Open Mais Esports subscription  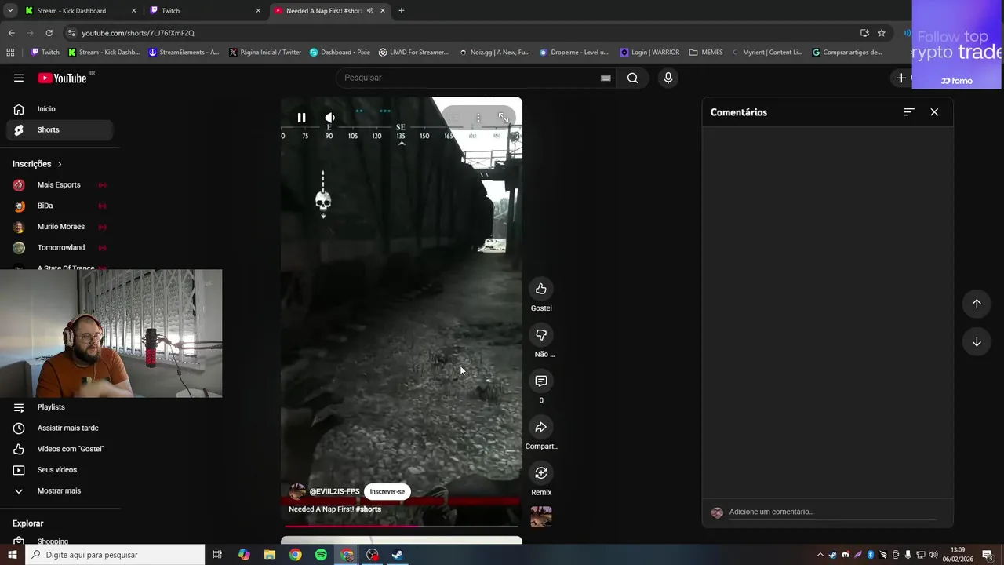pyautogui.click(x=60, y=185)
